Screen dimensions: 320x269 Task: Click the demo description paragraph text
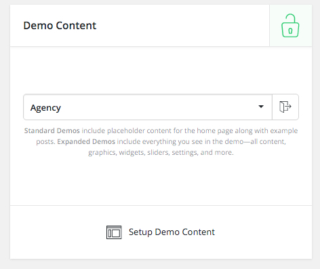tap(161, 141)
